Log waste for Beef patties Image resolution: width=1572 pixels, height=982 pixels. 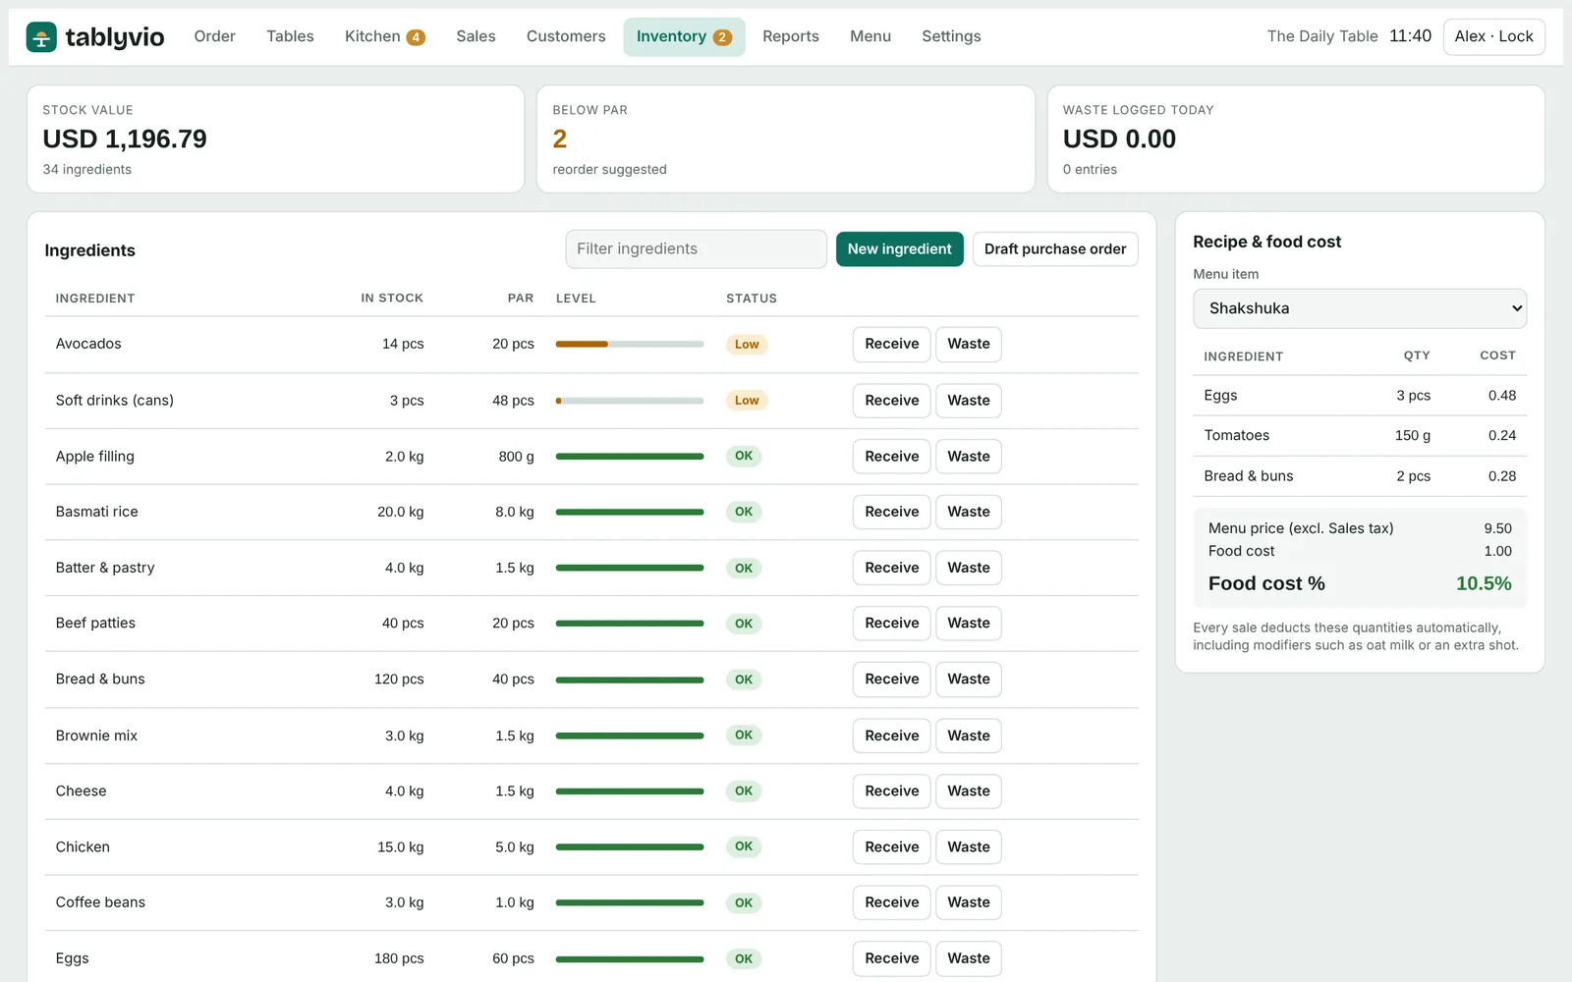[x=968, y=623]
